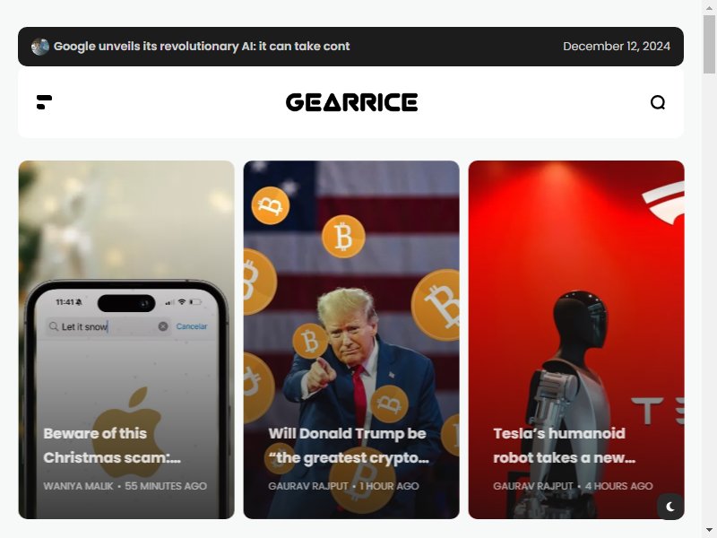Click the search magnifier icon

coord(658,102)
